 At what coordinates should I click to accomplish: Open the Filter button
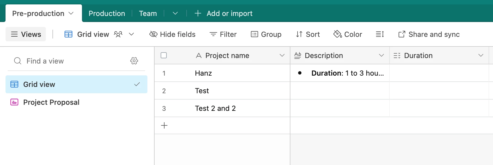(223, 34)
